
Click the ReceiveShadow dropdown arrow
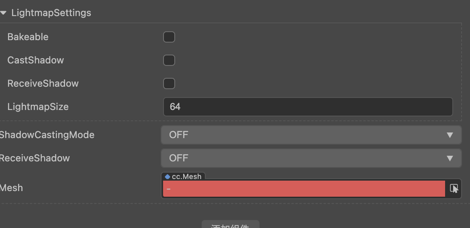[450, 159]
